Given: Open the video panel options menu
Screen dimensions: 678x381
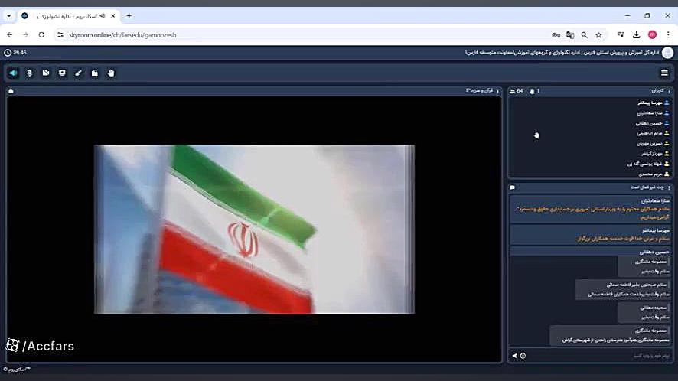Looking at the screenshot, I should [x=497, y=91].
